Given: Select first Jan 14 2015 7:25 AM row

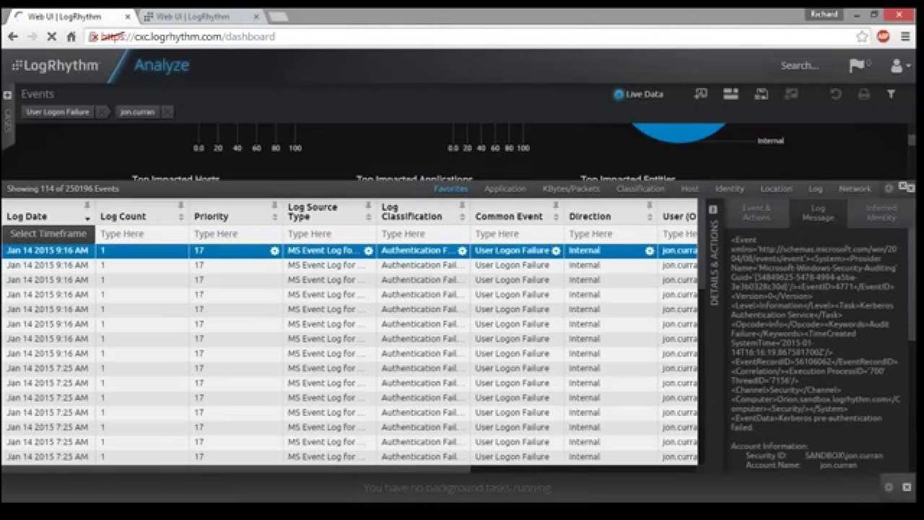Looking at the screenshot, I should pos(350,368).
